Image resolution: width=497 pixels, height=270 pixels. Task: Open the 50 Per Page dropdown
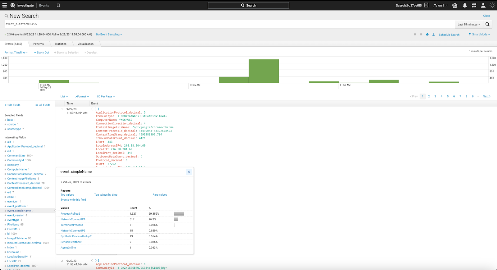point(106,97)
